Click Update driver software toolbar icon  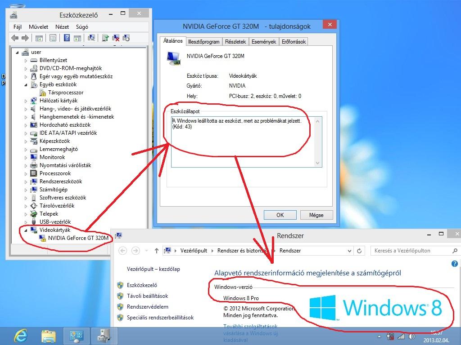(x=105, y=38)
